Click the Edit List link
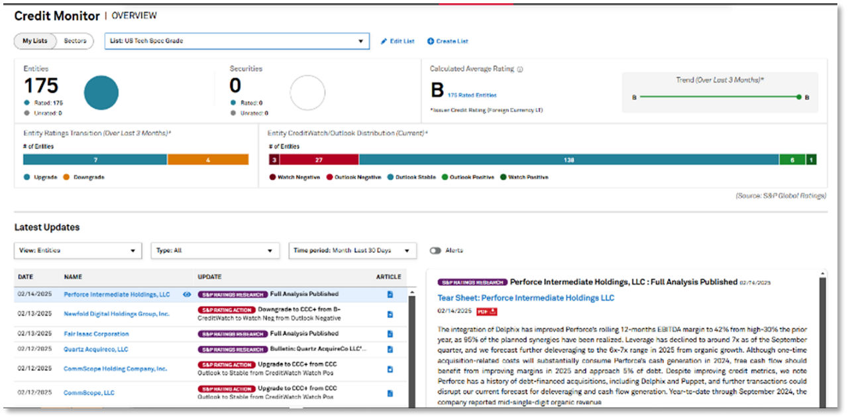This screenshot has width=848, height=419. [402, 41]
